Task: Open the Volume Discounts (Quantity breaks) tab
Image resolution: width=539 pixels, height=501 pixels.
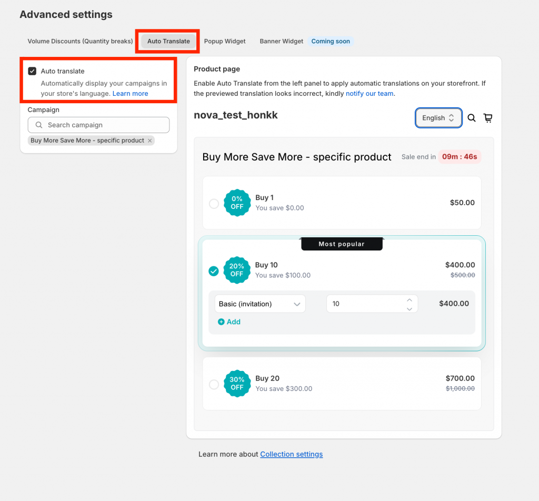Action: click(x=80, y=41)
